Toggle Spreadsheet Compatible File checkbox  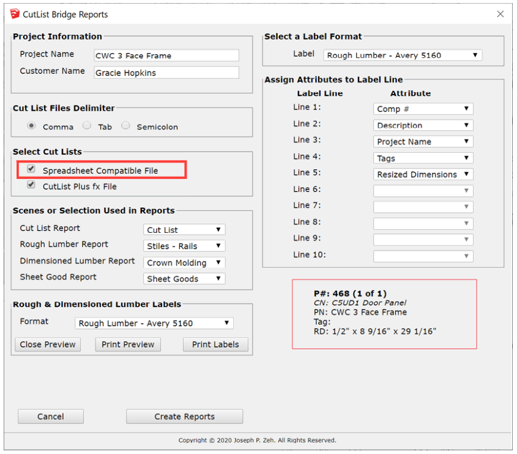tap(31, 169)
